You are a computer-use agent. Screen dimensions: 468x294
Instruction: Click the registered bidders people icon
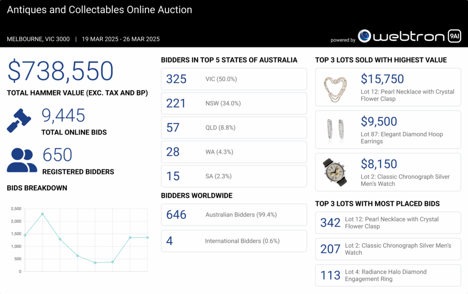(x=21, y=160)
